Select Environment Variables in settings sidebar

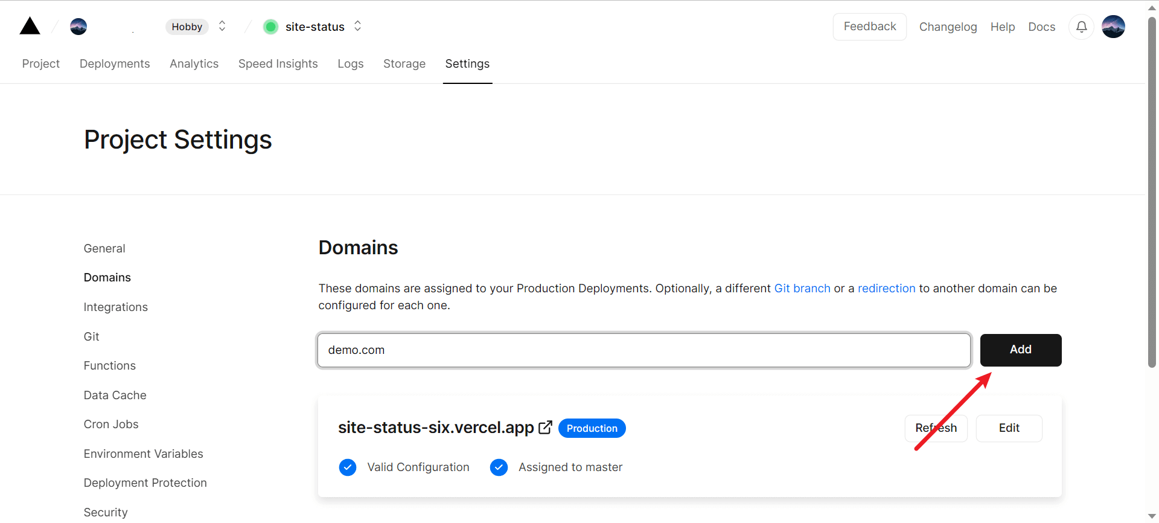tap(143, 454)
